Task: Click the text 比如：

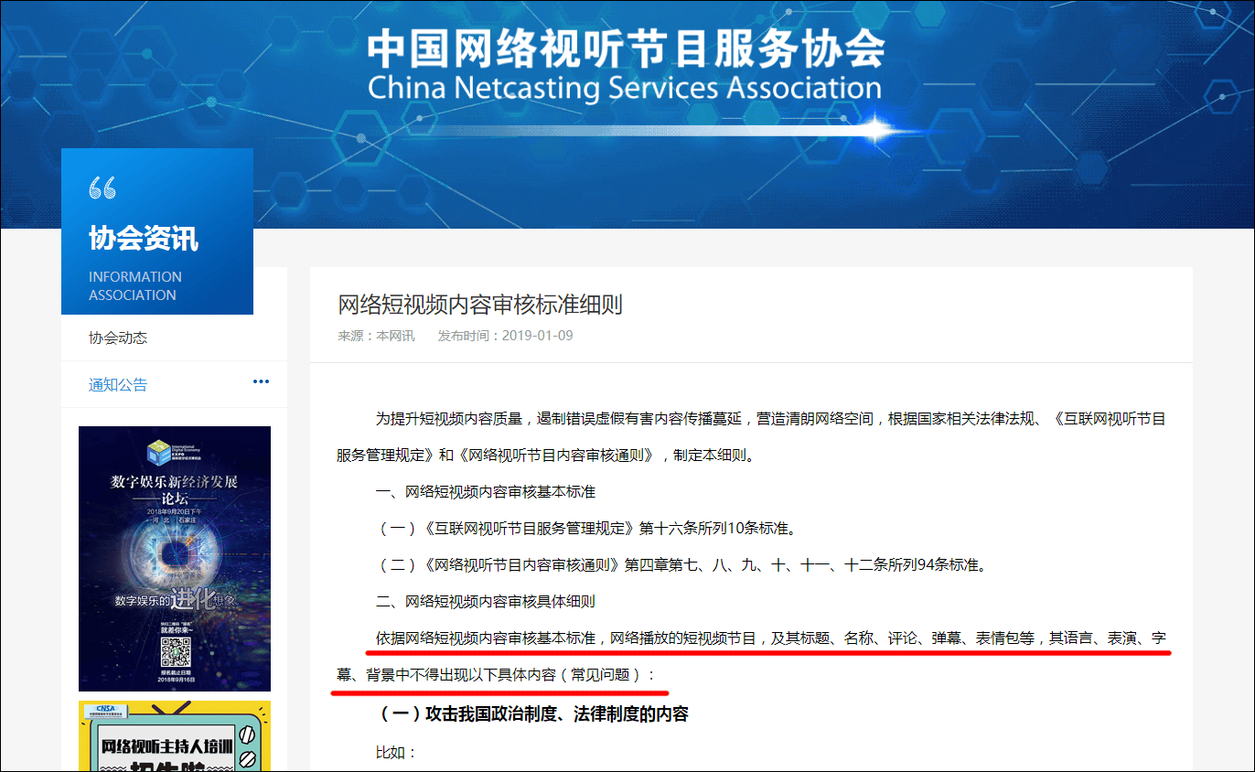Action: (396, 753)
